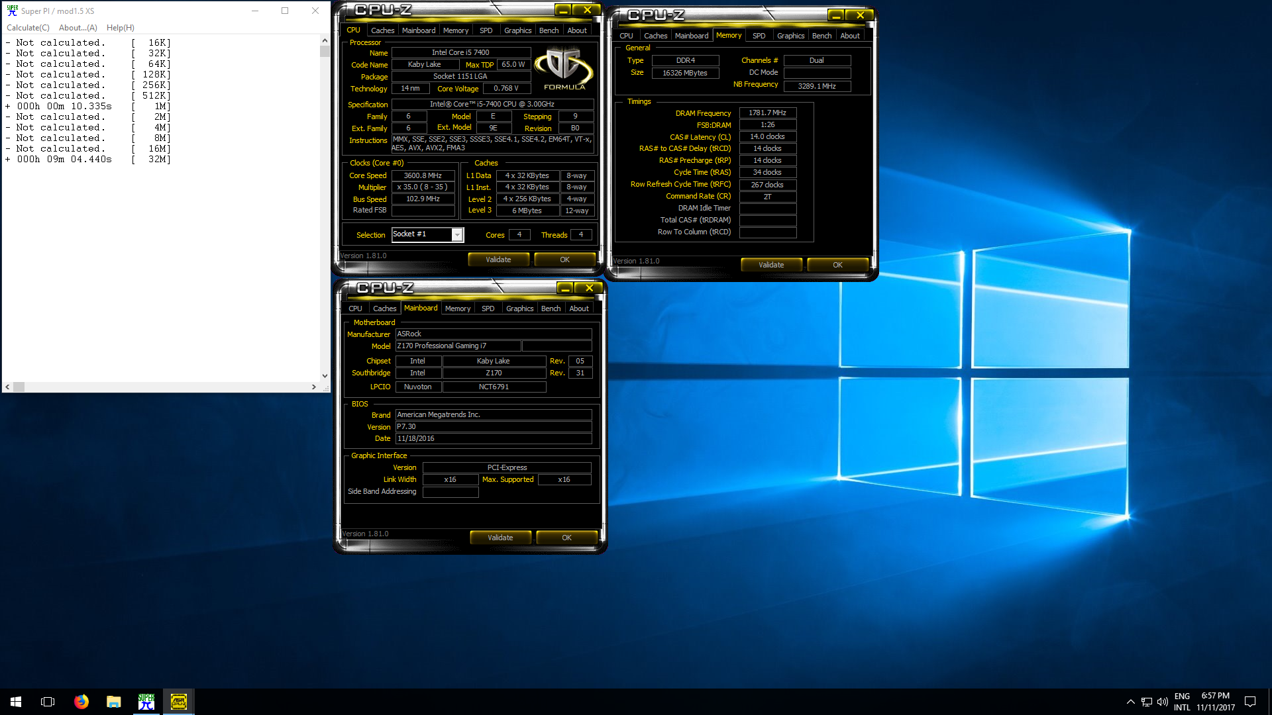Open About tab in top-left CPU-Z
Screen dimensions: 1272x715
coord(577,30)
